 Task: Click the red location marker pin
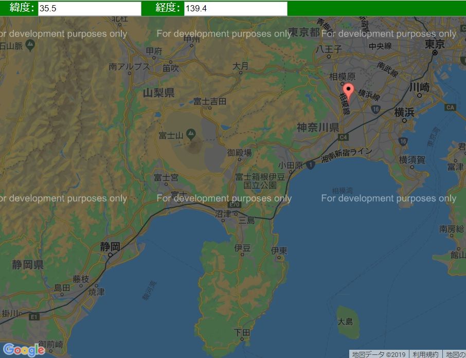pos(348,92)
